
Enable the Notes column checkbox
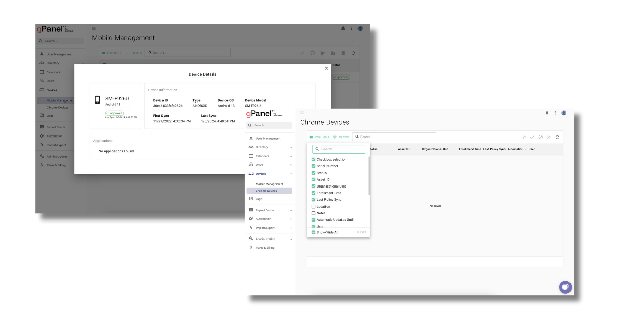tap(313, 213)
